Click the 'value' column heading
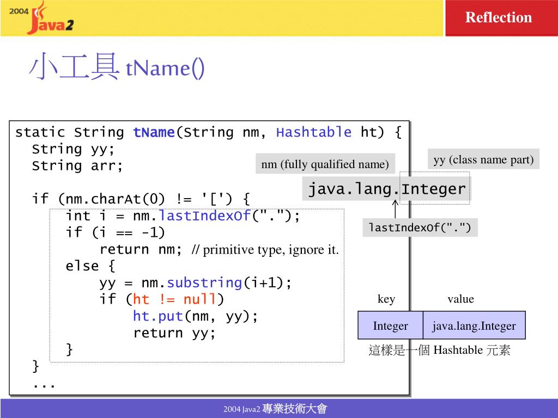 pyautogui.click(x=461, y=299)
